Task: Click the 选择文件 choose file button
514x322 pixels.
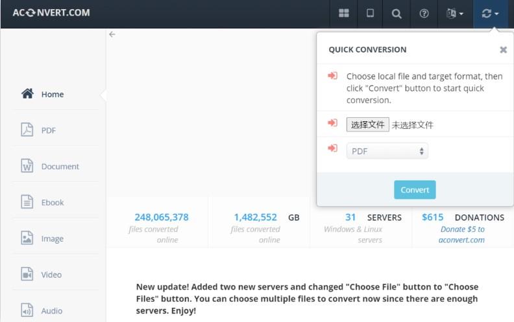Action: [367, 124]
